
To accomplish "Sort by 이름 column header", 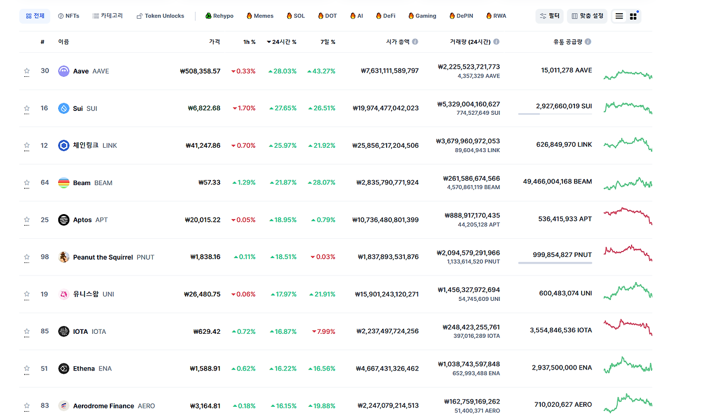I will pos(64,42).
